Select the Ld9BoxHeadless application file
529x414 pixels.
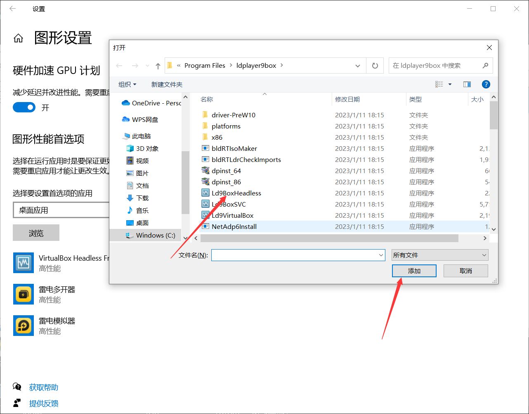(x=236, y=193)
